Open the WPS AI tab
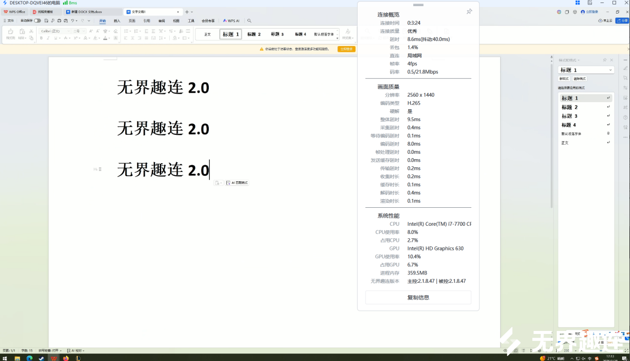This screenshot has height=361, width=630. (231, 21)
